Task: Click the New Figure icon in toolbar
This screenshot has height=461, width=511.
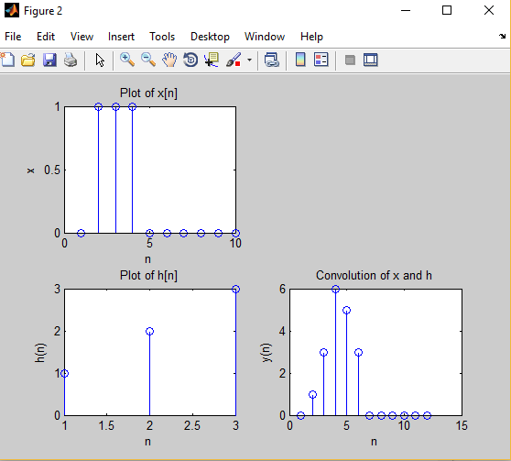Action: (7, 60)
